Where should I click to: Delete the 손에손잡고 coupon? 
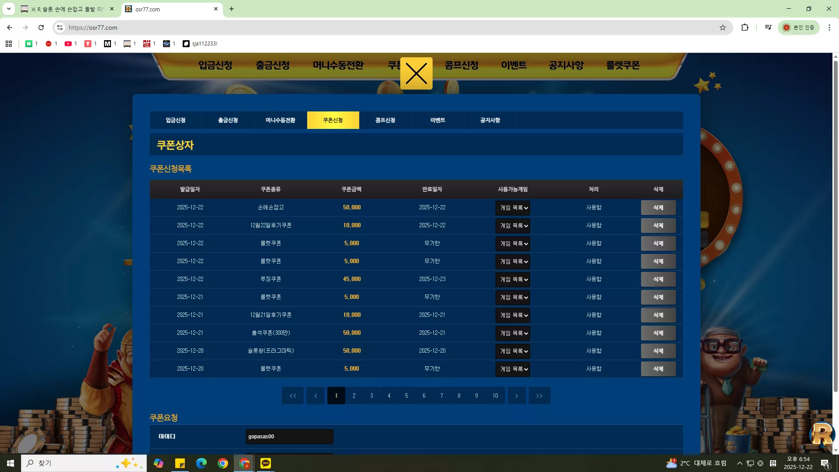coord(658,208)
